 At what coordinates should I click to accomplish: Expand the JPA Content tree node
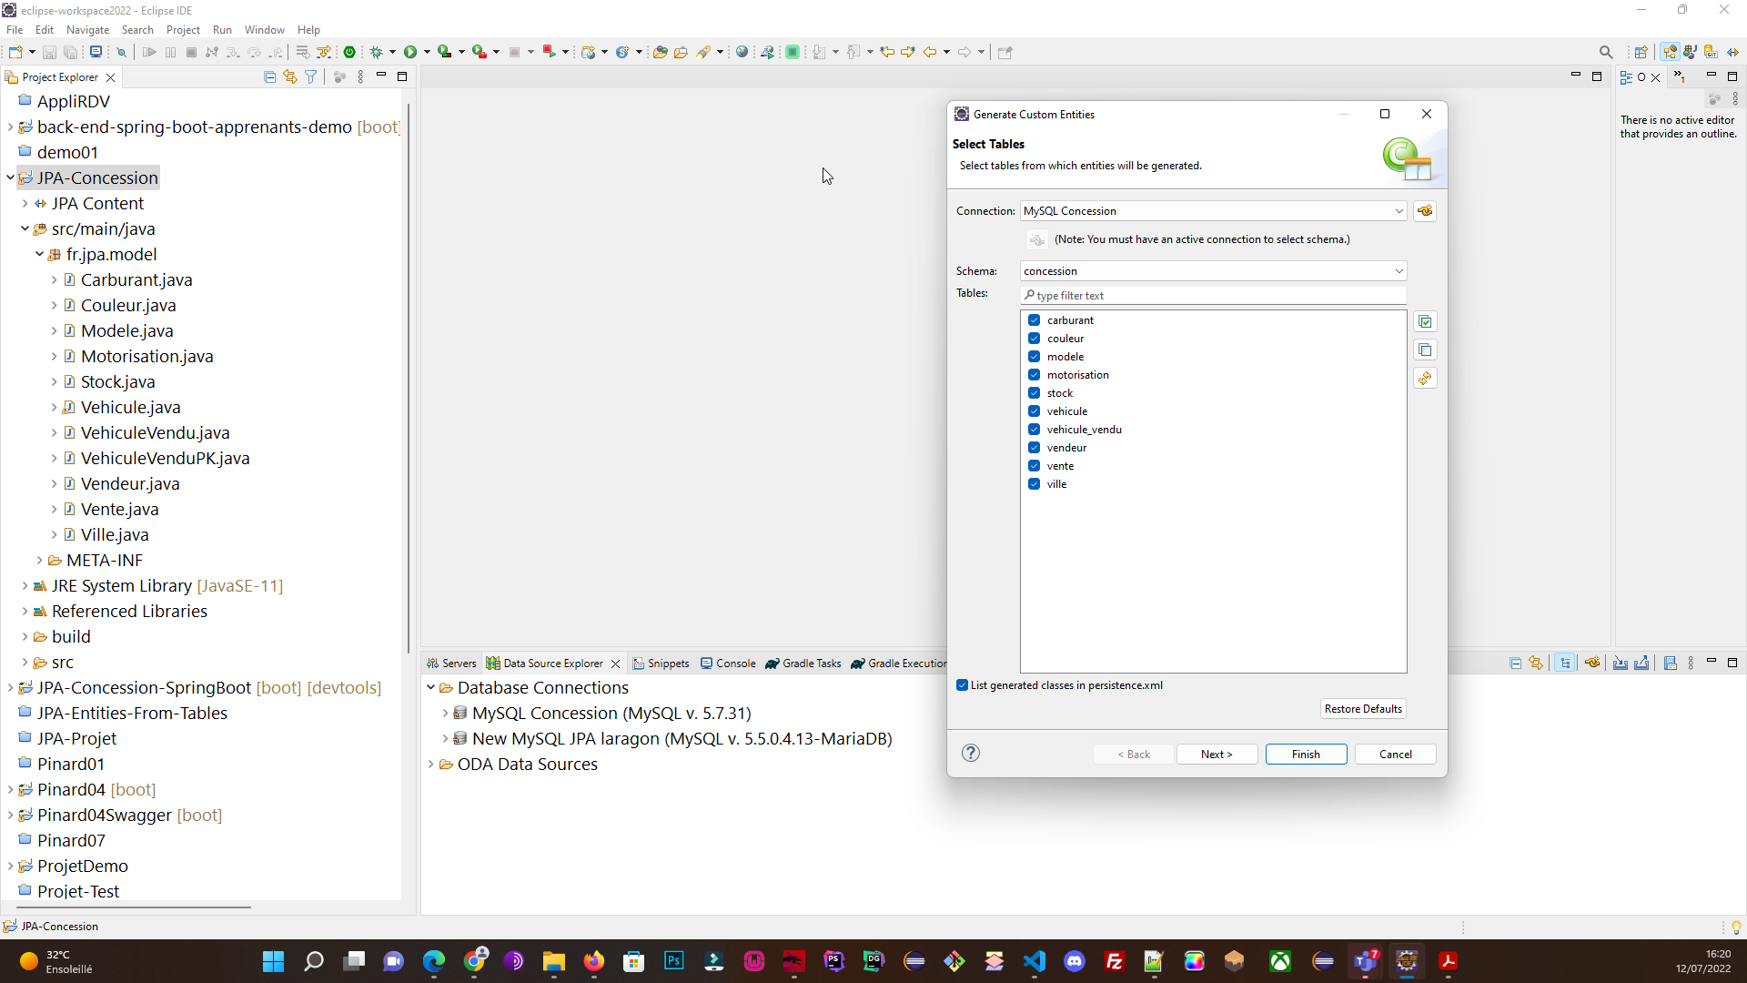[25, 204]
